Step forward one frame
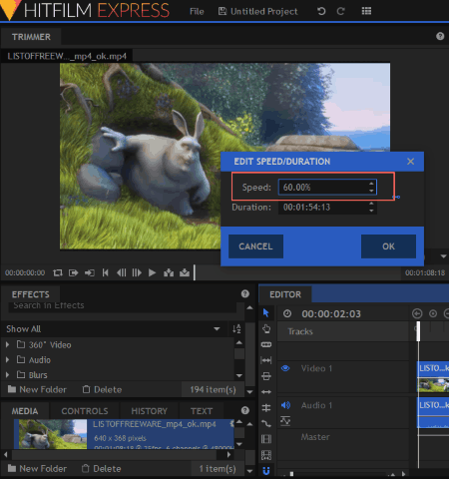 click(x=137, y=273)
